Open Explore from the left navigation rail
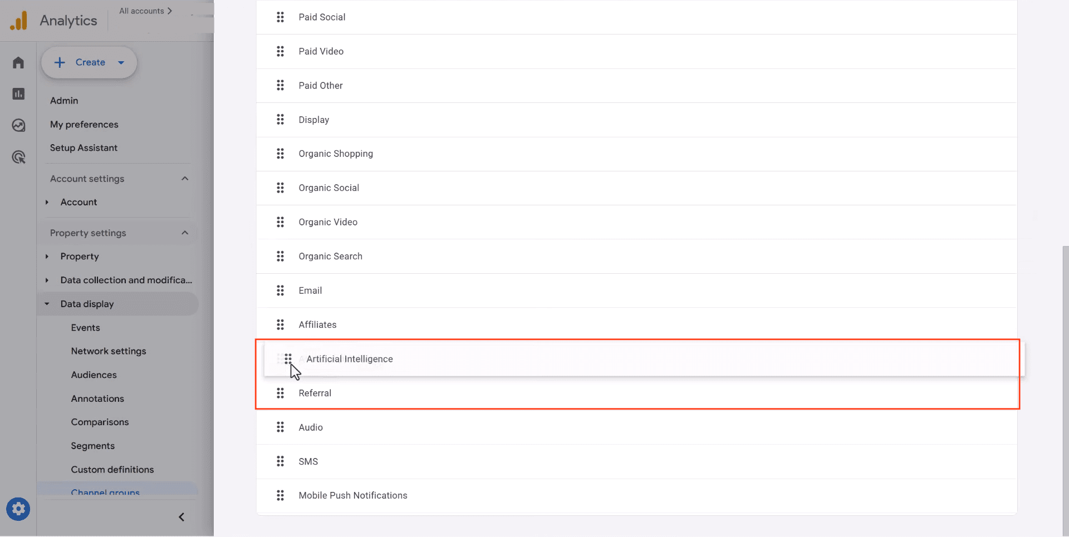The image size is (1069, 537). (x=18, y=125)
